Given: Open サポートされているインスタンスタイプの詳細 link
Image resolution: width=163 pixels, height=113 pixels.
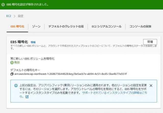Looking at the screenshot, I should click(84, 95).
